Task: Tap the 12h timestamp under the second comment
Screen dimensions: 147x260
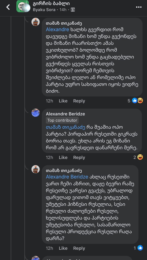Action: [49, 157]
